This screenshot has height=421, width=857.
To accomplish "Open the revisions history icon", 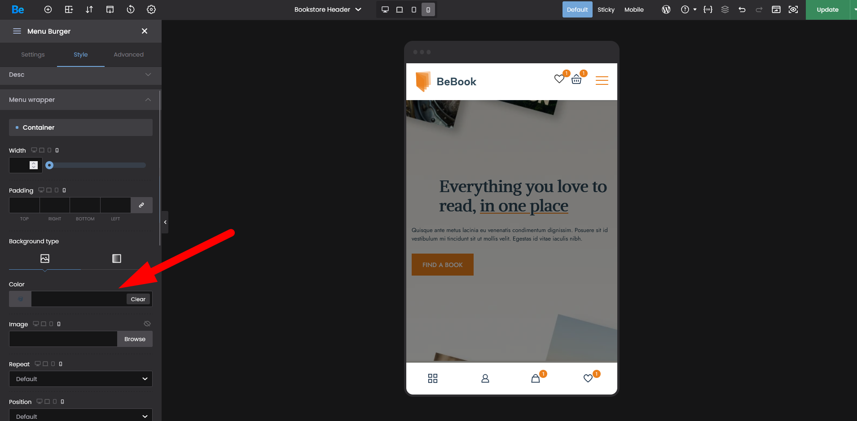I will point(131,9).
